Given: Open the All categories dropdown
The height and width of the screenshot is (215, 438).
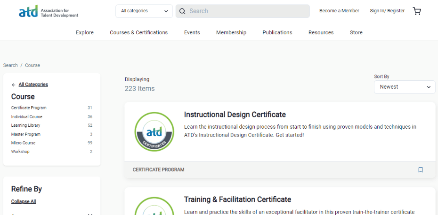Looking at the screenshot, I should [144, 11].
